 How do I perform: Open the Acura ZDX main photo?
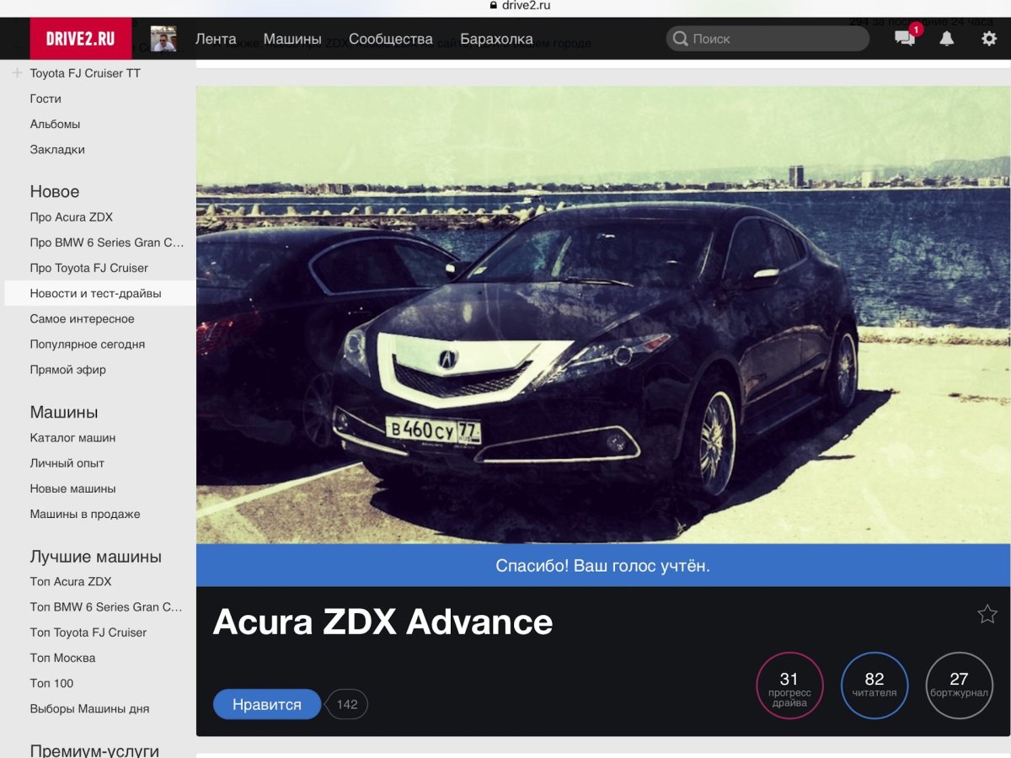pos(602,314)
